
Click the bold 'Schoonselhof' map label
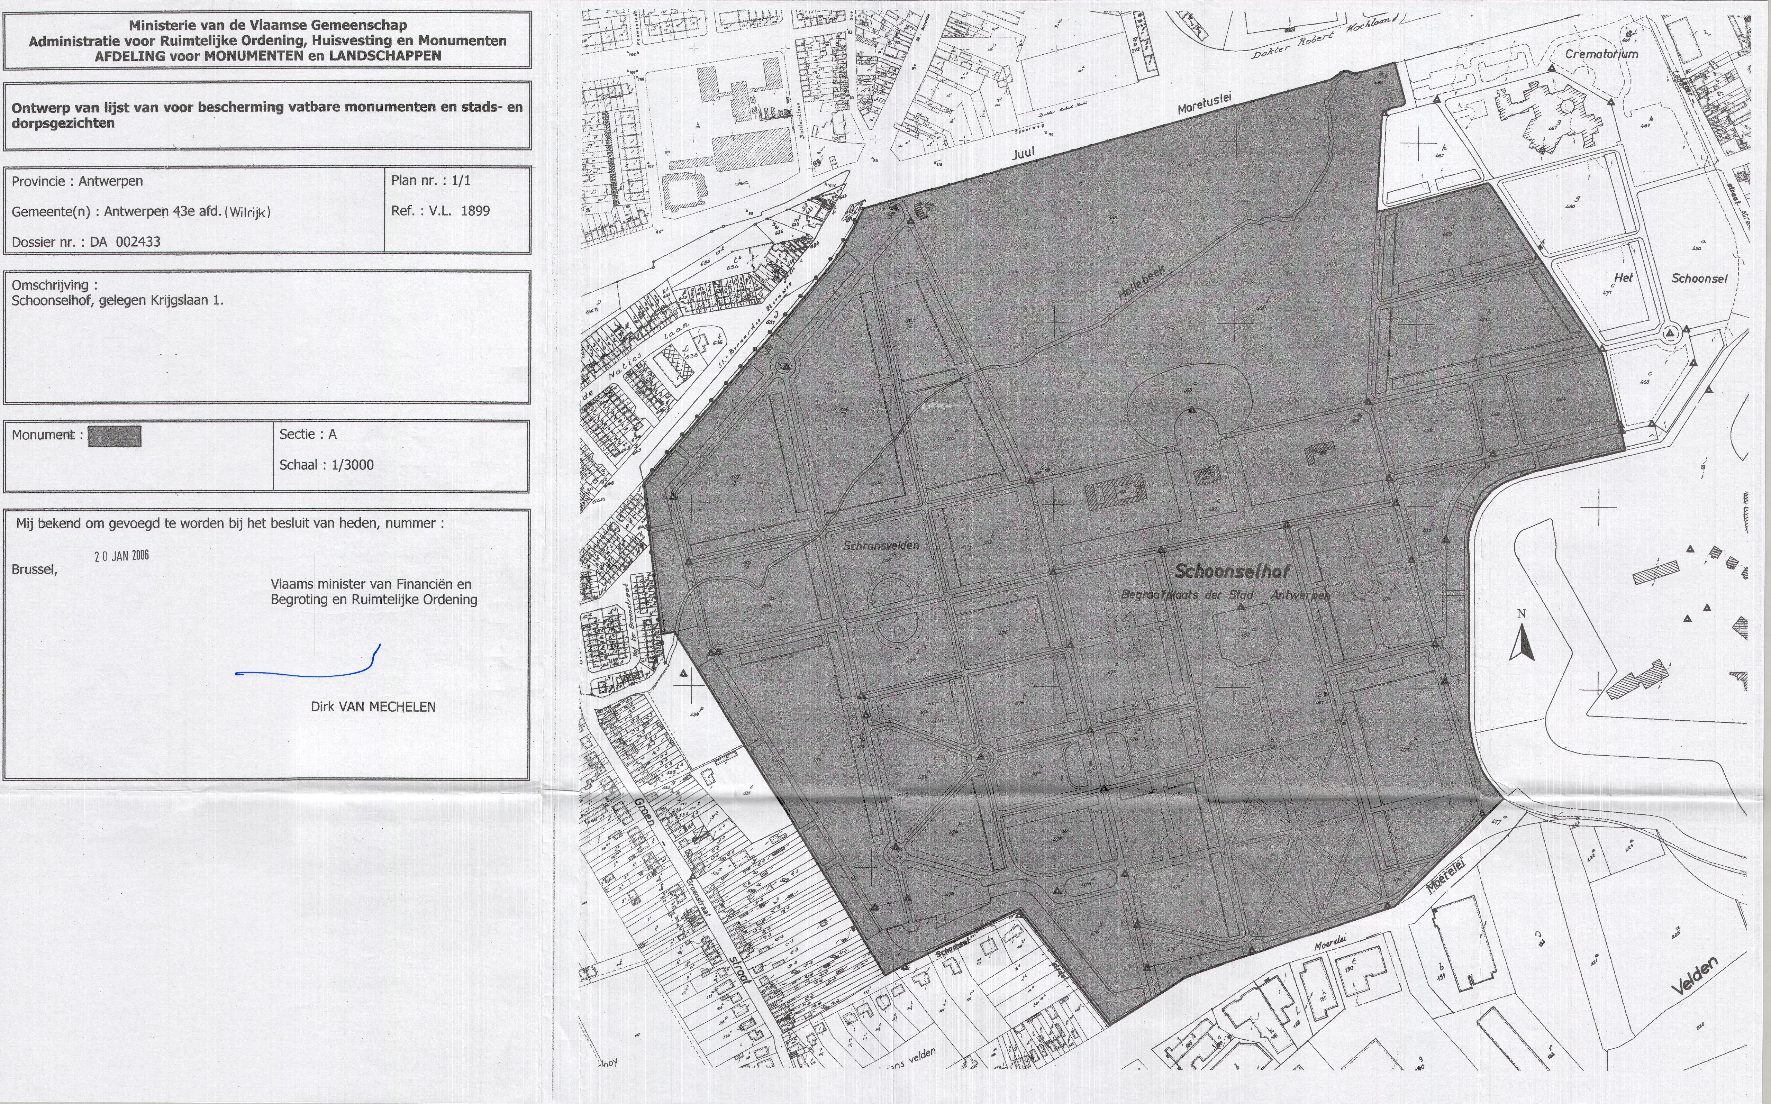pyautogui.click(x=1233, y=572)
